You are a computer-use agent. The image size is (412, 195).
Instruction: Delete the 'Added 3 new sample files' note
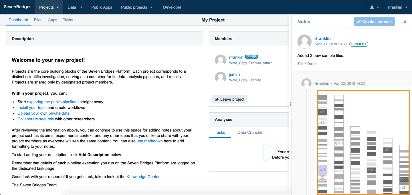coord(312,63)
